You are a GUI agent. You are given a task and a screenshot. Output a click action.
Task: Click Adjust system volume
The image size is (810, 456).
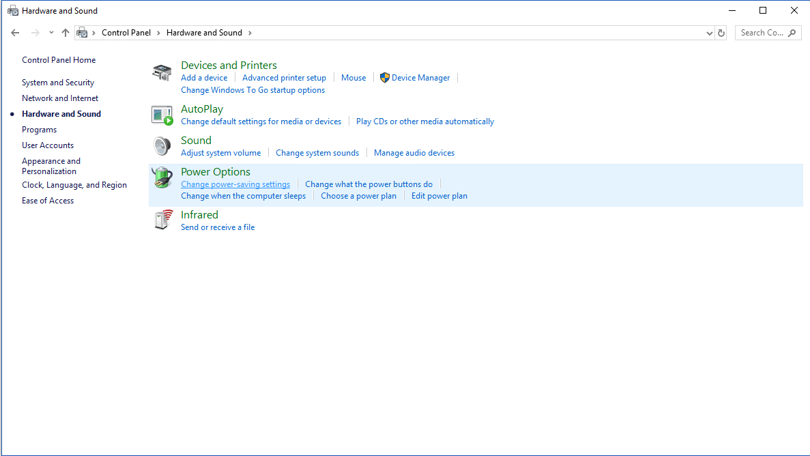click(220, 153)
